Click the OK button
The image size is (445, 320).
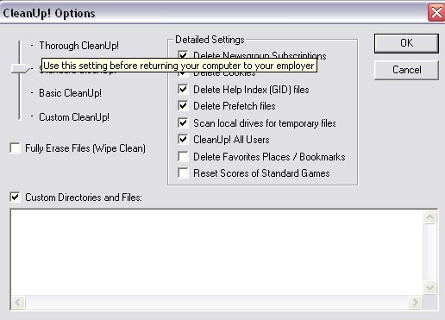tap(406, 43)
